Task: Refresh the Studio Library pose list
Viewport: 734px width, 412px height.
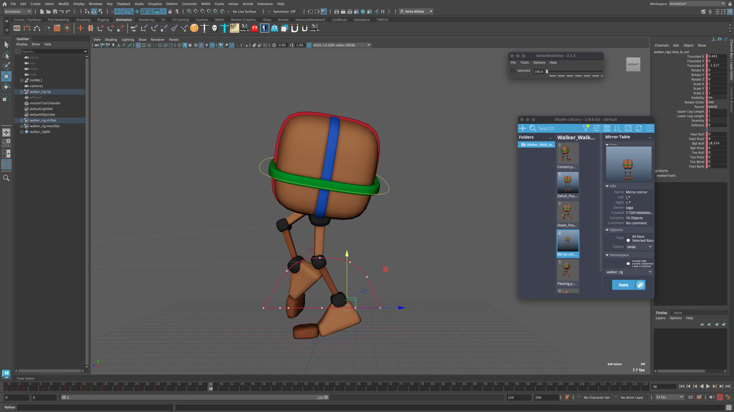Action: (x=639, y=128)
